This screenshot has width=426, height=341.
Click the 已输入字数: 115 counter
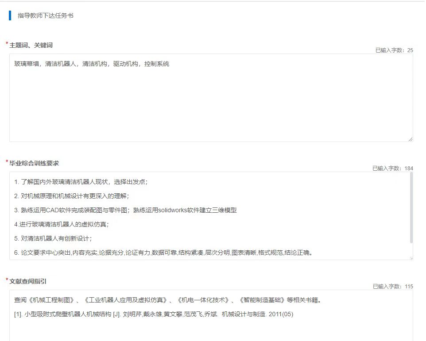tap(393, 286)
